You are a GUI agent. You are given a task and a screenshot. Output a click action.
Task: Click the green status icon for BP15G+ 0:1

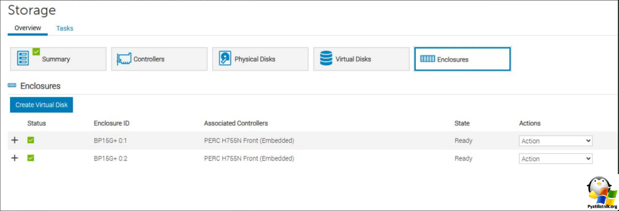(31, 140)
